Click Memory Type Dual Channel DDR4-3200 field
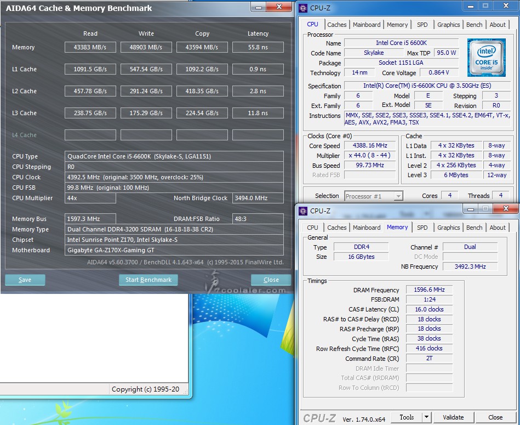This screenshot has width=520, height=425. click(174, 229)
